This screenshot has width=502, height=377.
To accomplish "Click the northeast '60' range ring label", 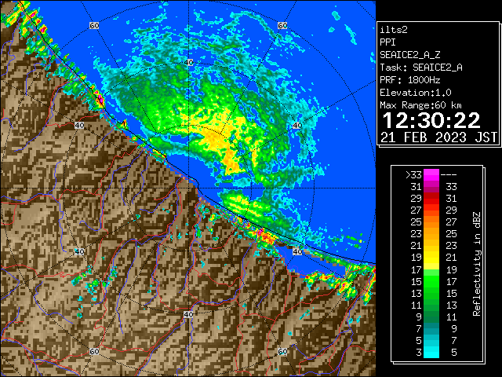I will click(282, 25).
